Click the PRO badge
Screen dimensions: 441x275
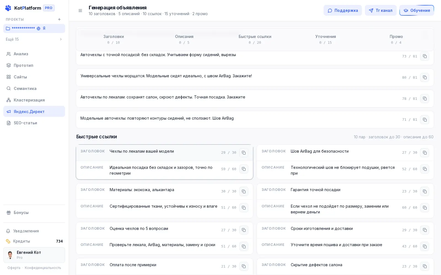49,8
